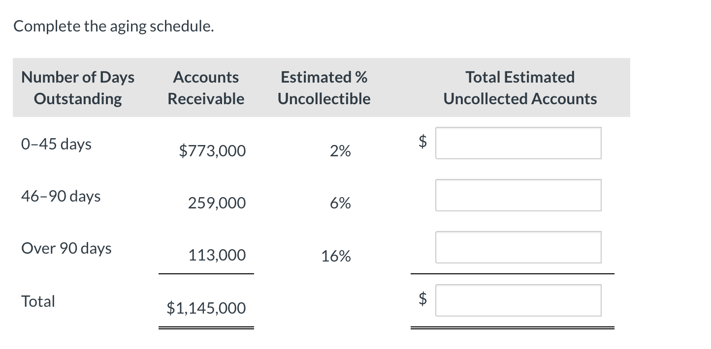This screenshot has width=711, height=349.
Task: Click the 2% uncollectible percentage
Action: 340,151
